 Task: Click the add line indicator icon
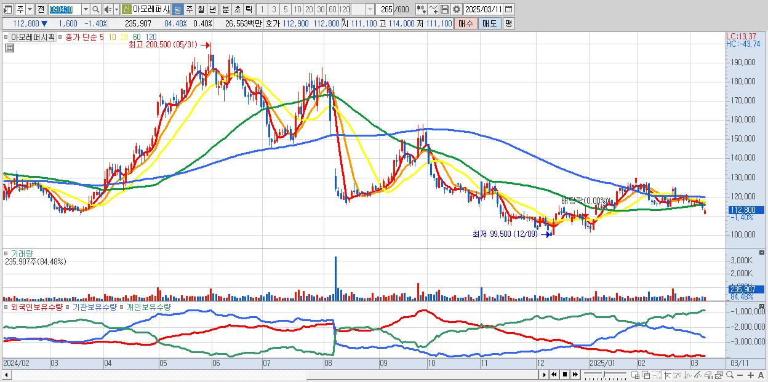[x=433, y=9]
